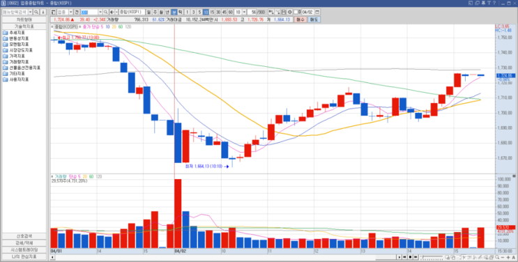This screenshot has width=518, height=262.
Task: Click into the sector code input field
Action: [x=89, y=12]
